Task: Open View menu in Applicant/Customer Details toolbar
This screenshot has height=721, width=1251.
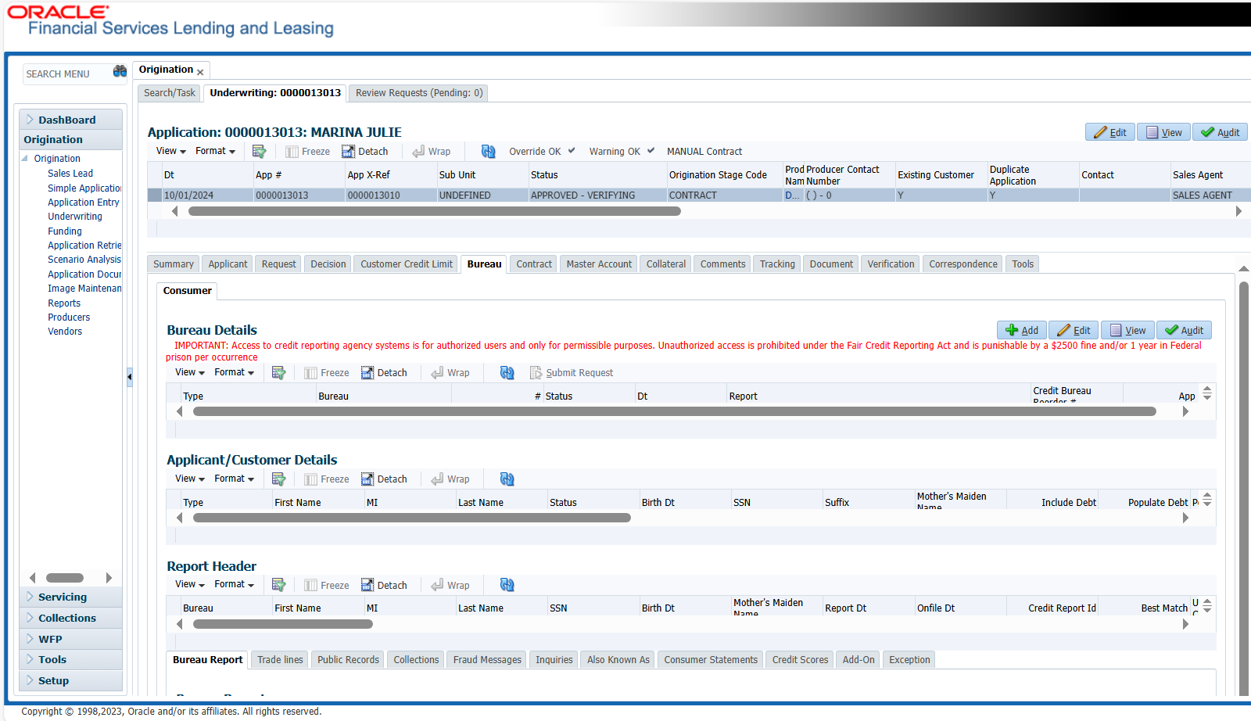Action: pos(190,479)
